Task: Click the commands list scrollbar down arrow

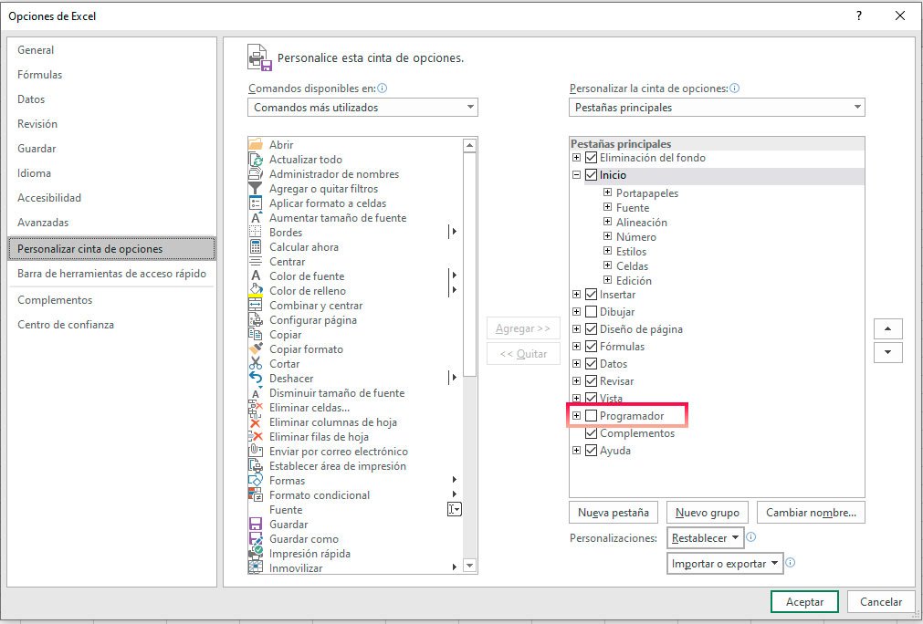Action: point(469,566)
